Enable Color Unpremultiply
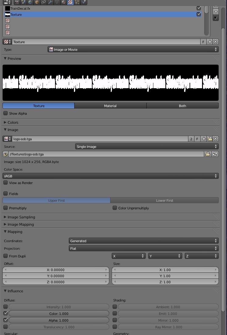Screen dimensions: 227x335 point(115,208)
